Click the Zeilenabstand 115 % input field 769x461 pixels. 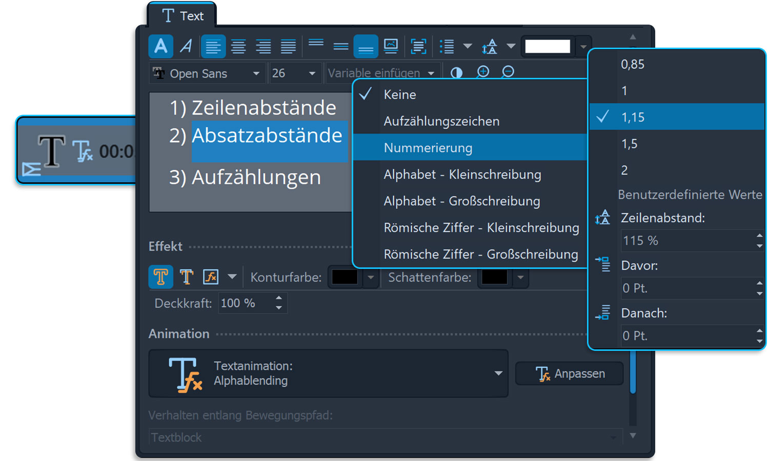click(x=687, y=241)
